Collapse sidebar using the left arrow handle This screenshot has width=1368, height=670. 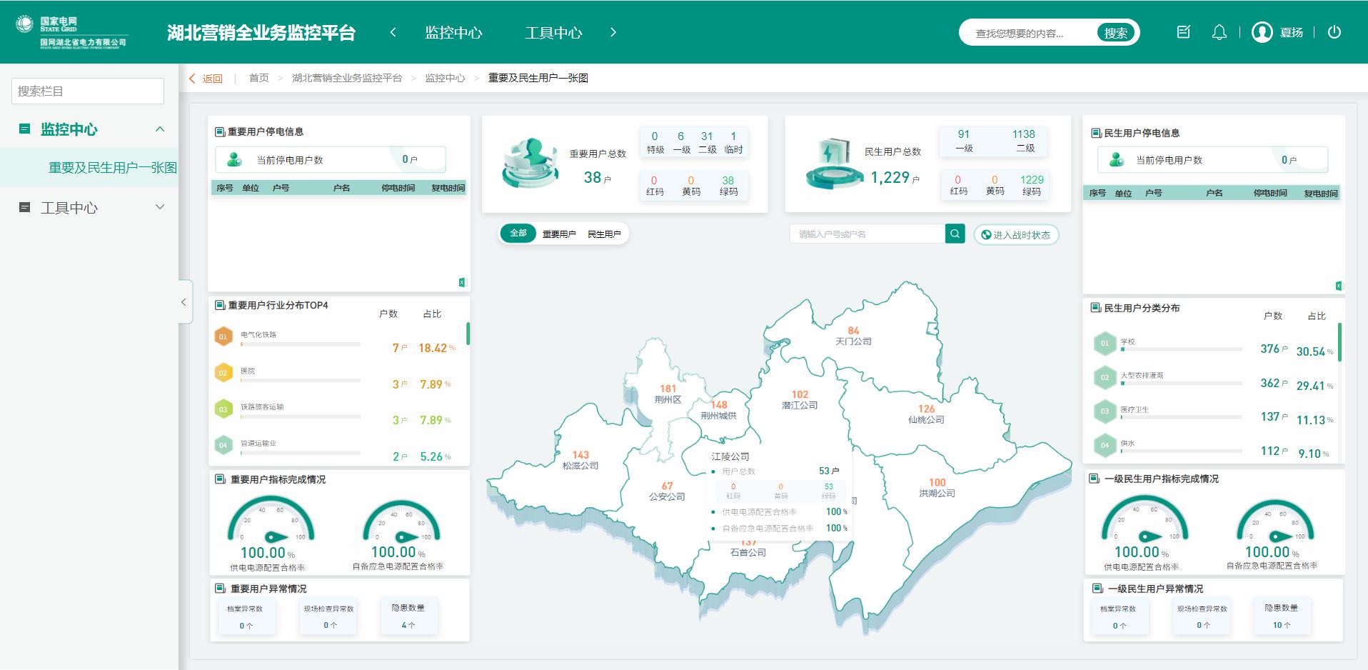click(x=184, y=302)
